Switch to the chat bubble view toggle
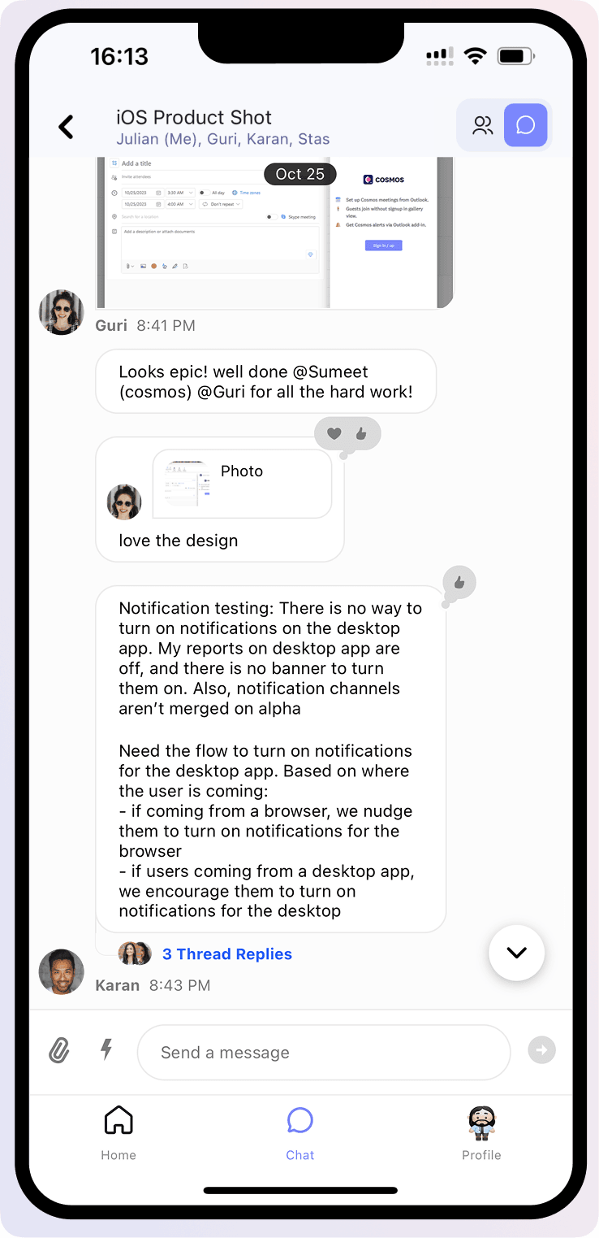 [x=525, y=125]
